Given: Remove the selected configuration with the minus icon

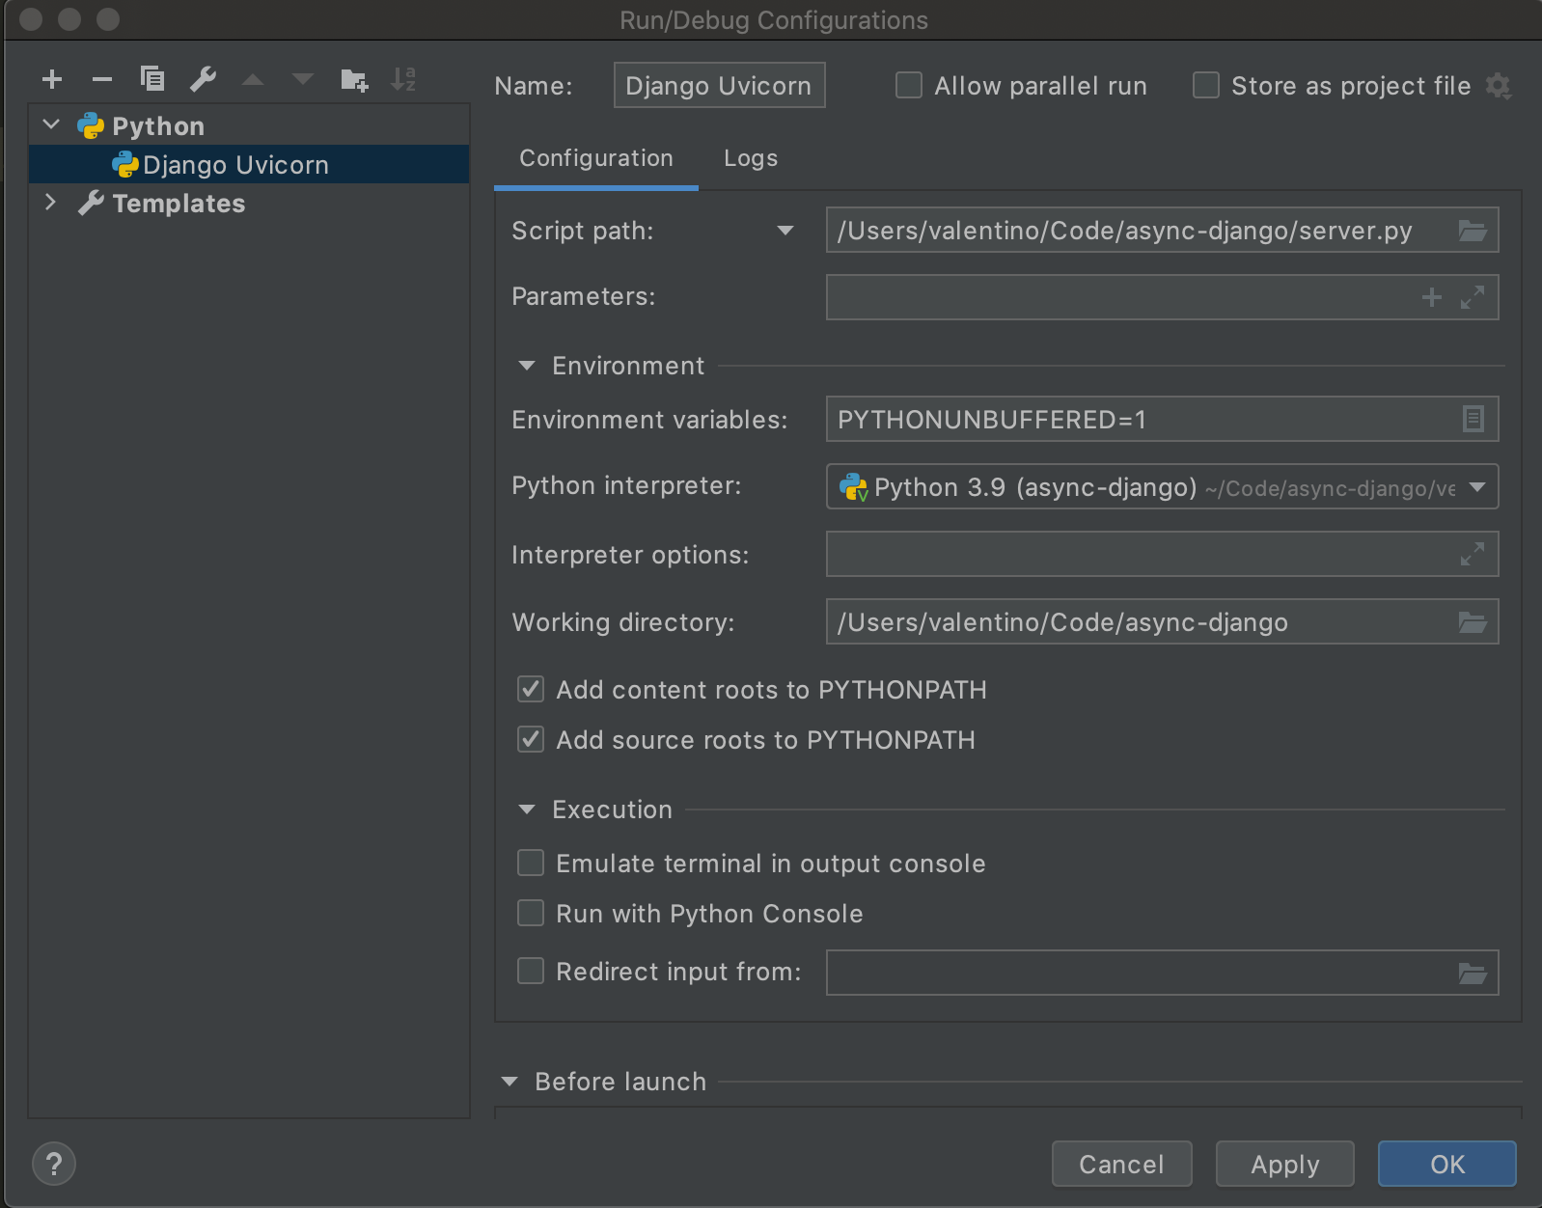Looking at the screenshot, I should pos(102,79).
